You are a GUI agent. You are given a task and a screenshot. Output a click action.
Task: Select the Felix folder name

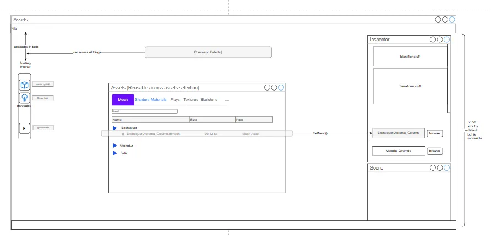(124, 153)
